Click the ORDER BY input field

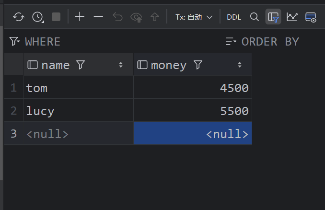click(x=282, y=41)
